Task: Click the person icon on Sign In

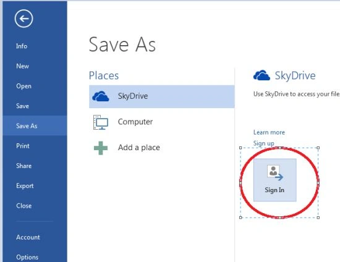Action: tap(275, 173)
